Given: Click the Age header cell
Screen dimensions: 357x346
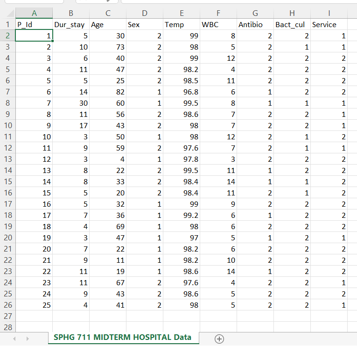Looking at the screenshot, I should [x=108, y=24].
